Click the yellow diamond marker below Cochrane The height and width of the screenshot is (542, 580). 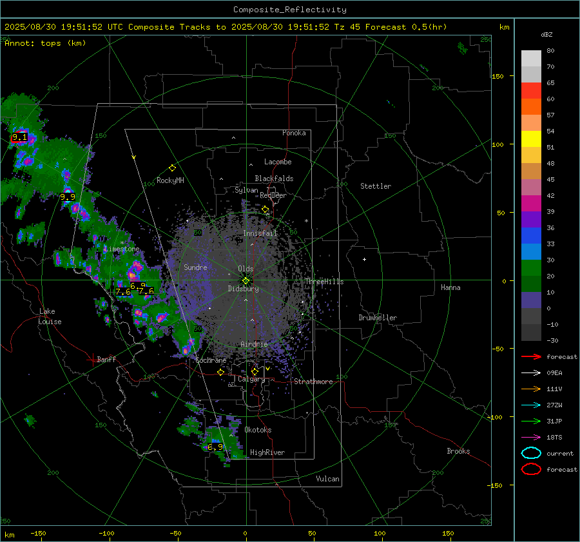(x=220, y=372)
